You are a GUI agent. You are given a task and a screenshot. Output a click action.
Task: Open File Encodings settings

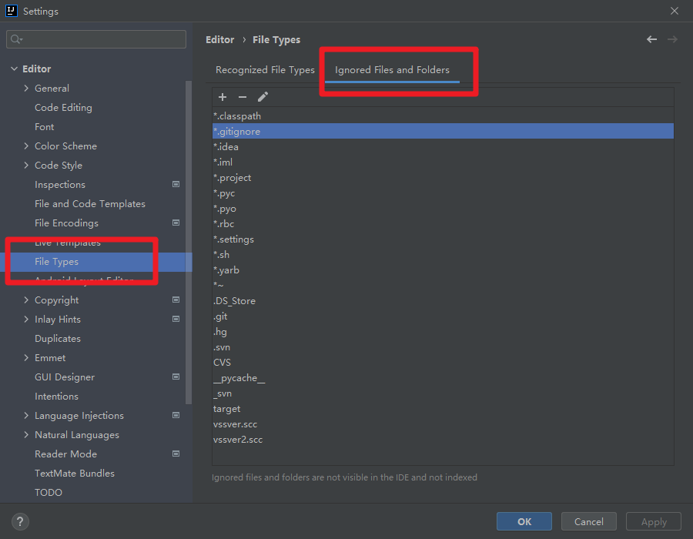coord(66,223)
